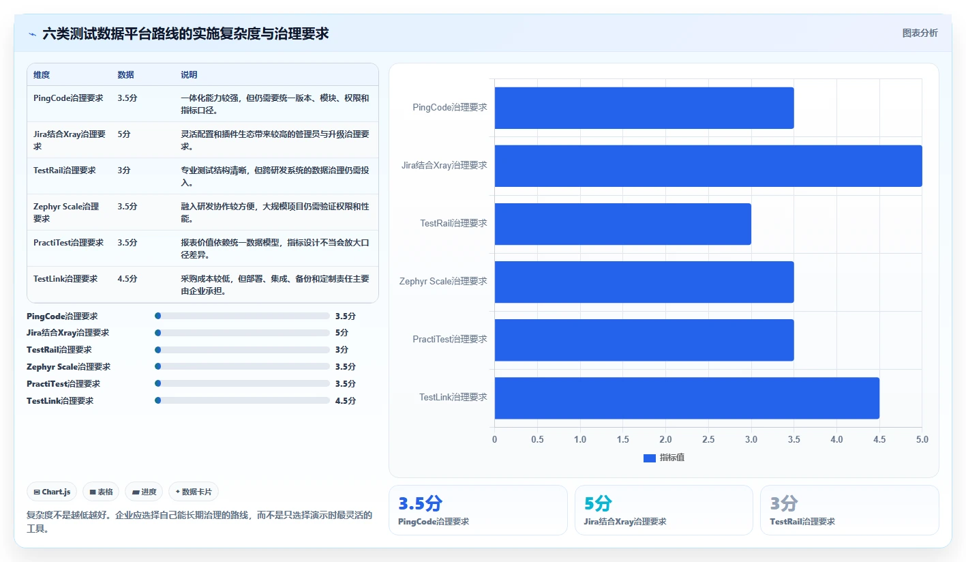The image size is (966, 562).
Task: Click the Jira结合Xray治理要求 chart bar
Action: point(708,166)
